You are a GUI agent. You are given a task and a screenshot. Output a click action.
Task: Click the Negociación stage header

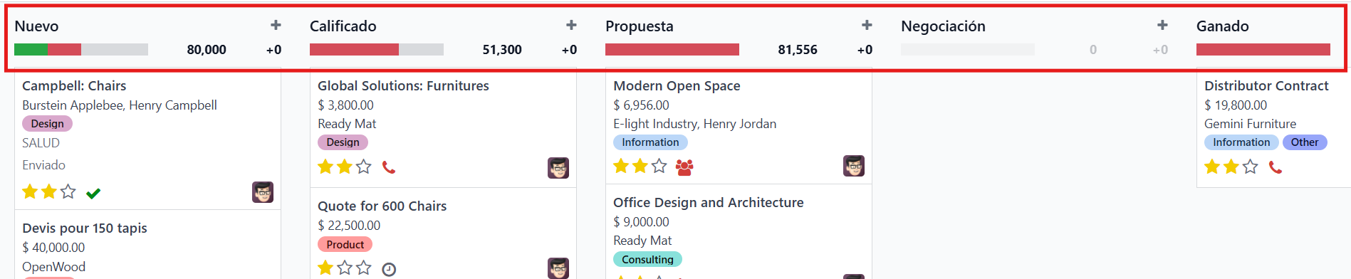pos(943,26)
